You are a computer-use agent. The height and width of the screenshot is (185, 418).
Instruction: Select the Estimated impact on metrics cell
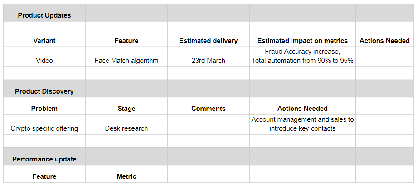tap(302, 41)
